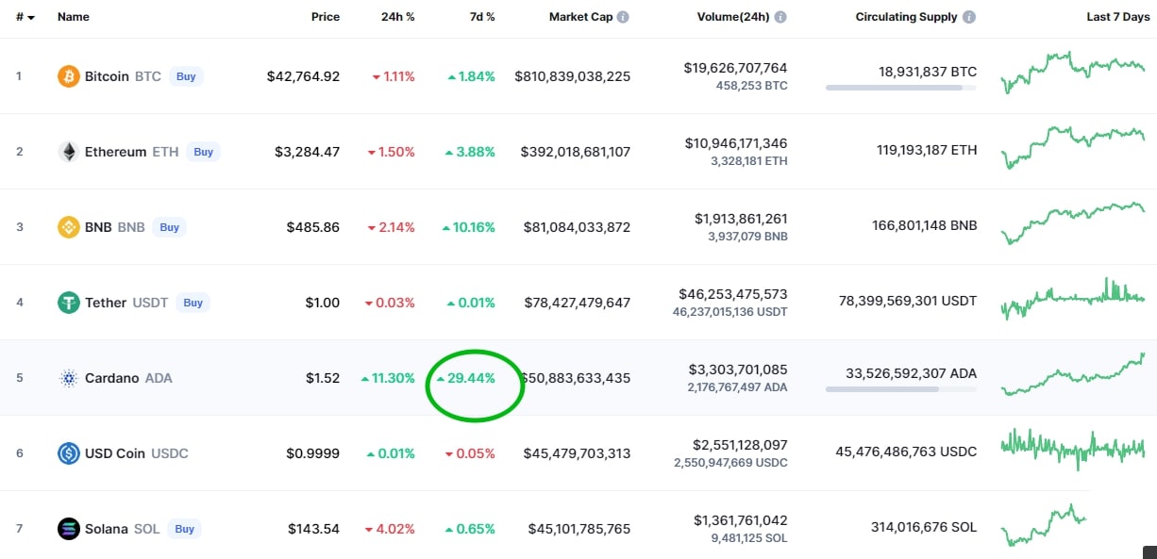The height and width of the screenshot is (559, 1157).
Task: Click the Last 7 Days column header
Action: tap(1117, 17)
